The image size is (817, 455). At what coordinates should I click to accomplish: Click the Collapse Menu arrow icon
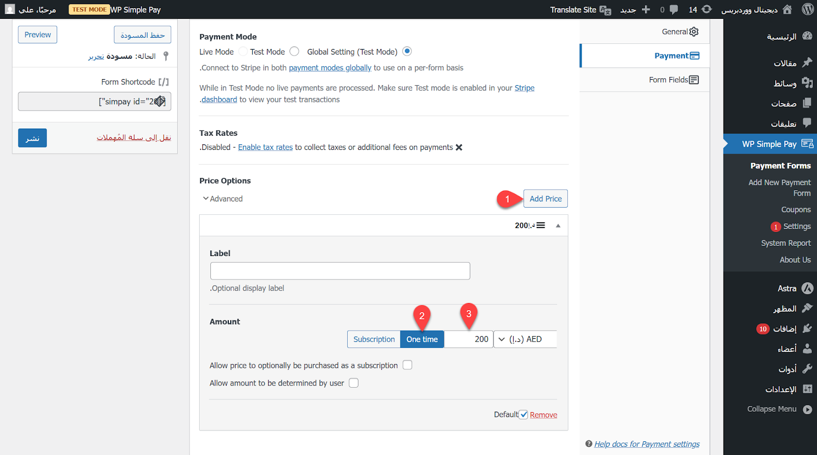[807, 409]
